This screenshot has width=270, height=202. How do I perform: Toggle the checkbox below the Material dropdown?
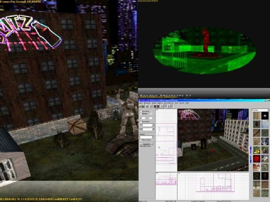140,140
